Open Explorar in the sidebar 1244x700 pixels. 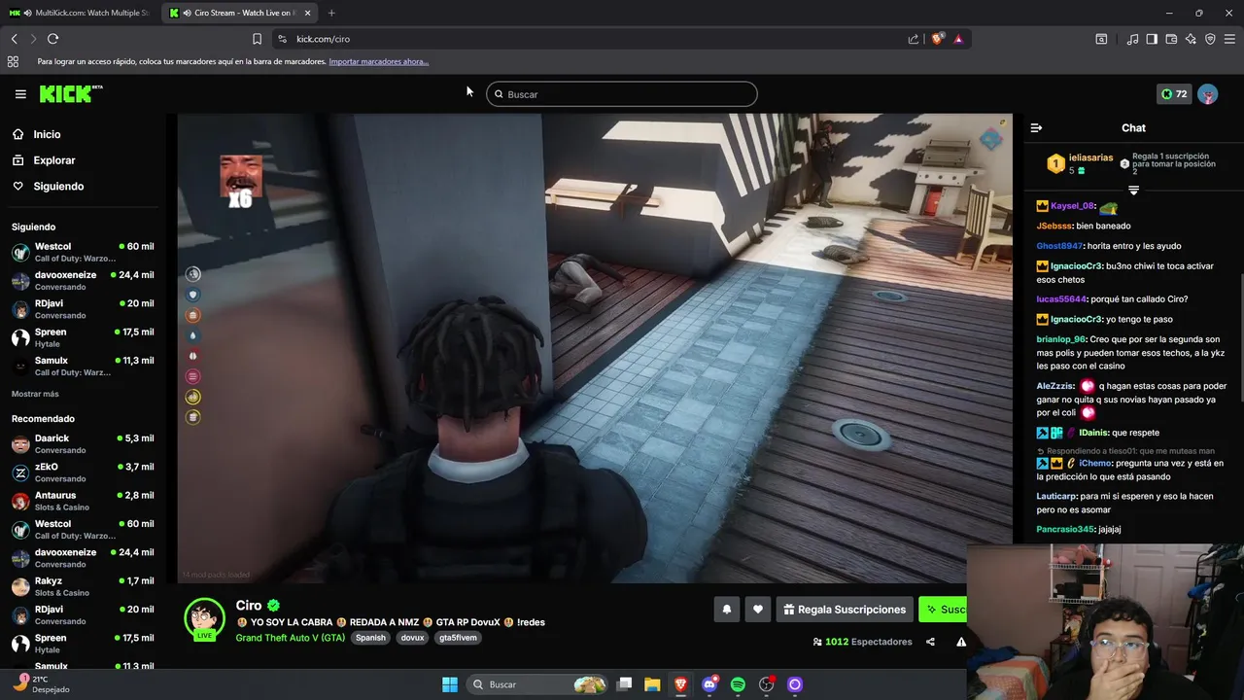click(54, 160)
